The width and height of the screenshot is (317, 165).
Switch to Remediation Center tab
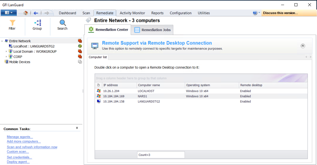pos(108,30)
